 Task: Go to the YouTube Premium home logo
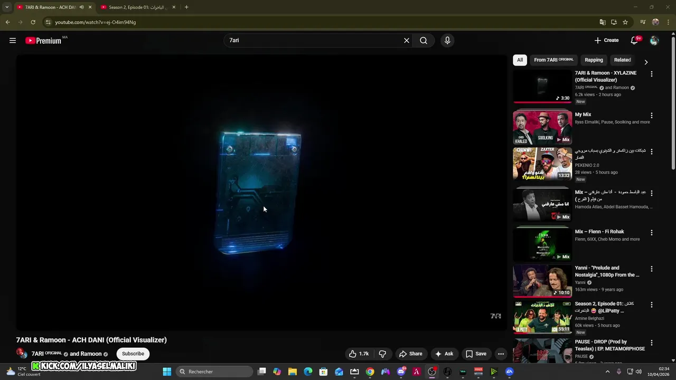(43, 41)
